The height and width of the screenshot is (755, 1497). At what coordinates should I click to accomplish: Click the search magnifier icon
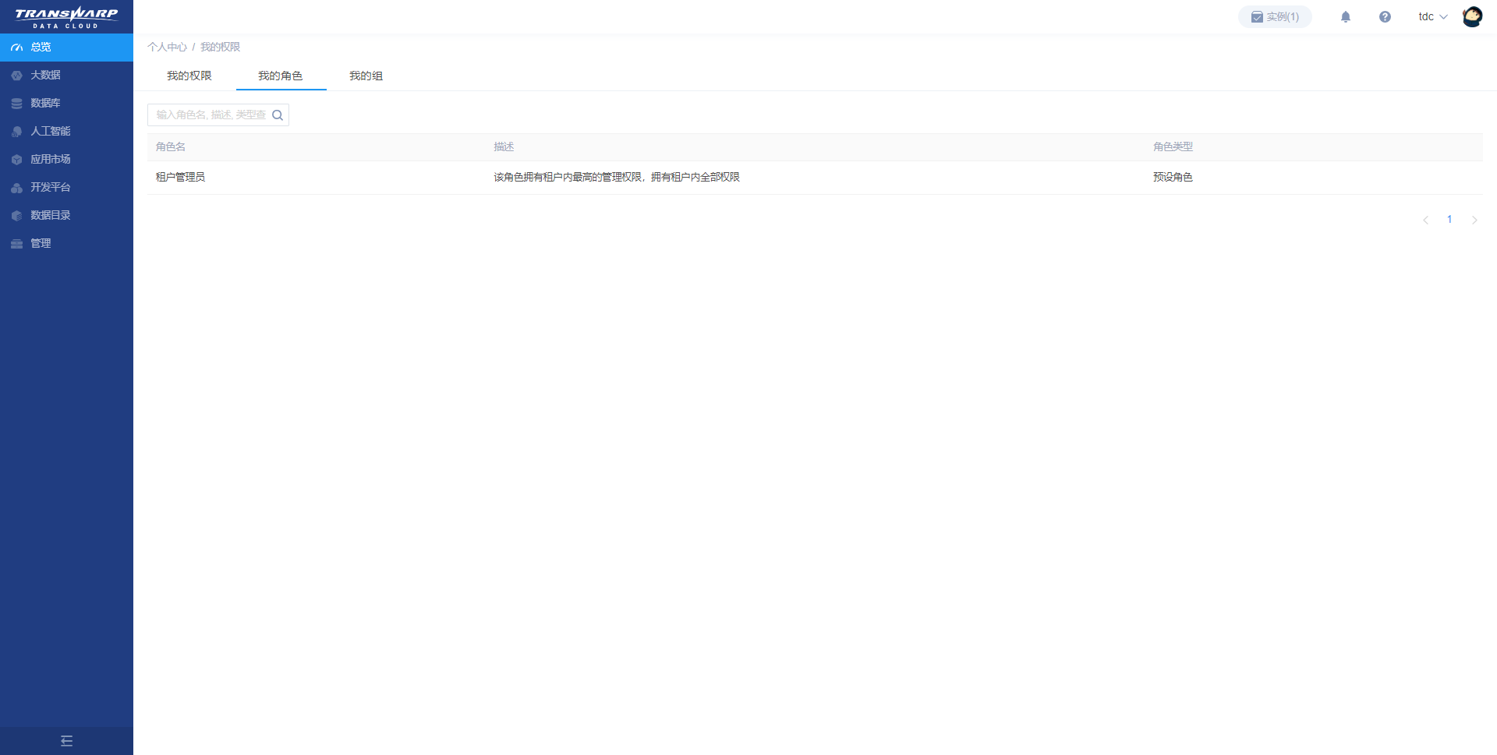pos(278,115)
